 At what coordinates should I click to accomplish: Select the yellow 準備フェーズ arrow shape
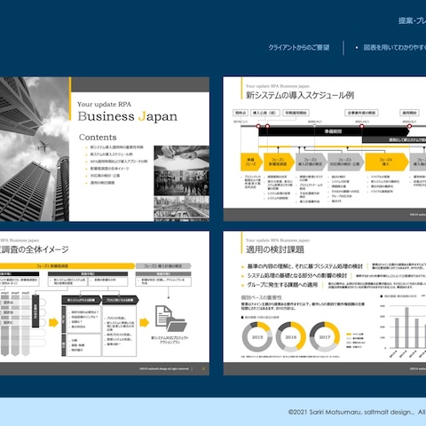click(251, 162)
